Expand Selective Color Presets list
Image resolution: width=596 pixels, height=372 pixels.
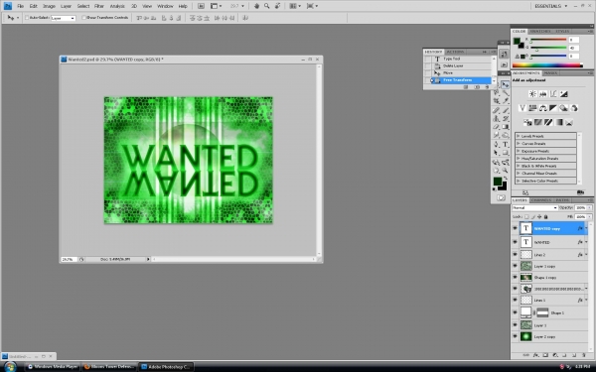coord(519,181)
